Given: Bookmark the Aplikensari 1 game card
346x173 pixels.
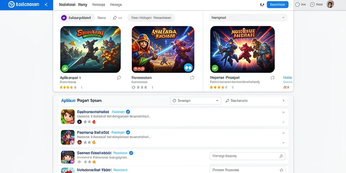Looking at the screenshot, I should [119, 78].
